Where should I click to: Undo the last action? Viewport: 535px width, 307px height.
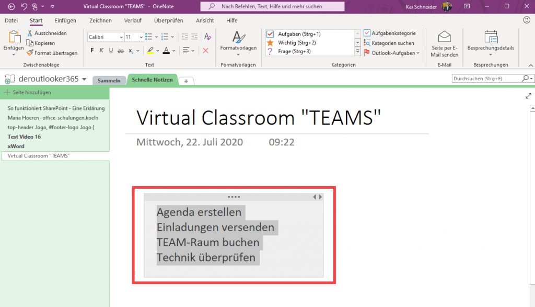pos(24,6)
